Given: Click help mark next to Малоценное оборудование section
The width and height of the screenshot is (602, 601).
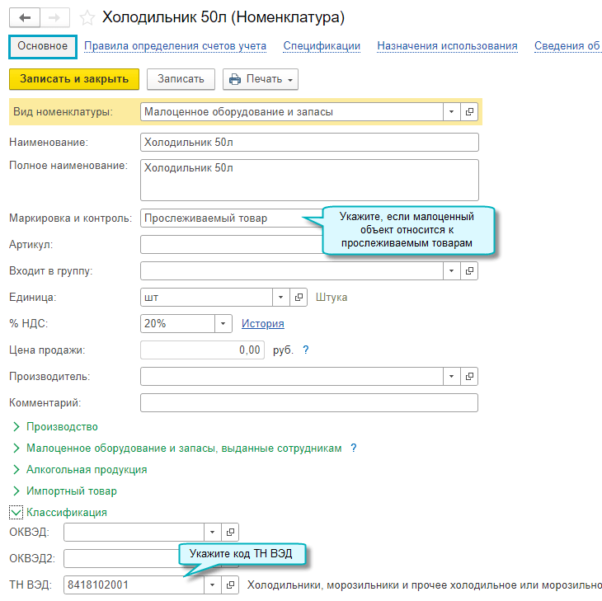Looking at the screenshot, I should (354, 448).
